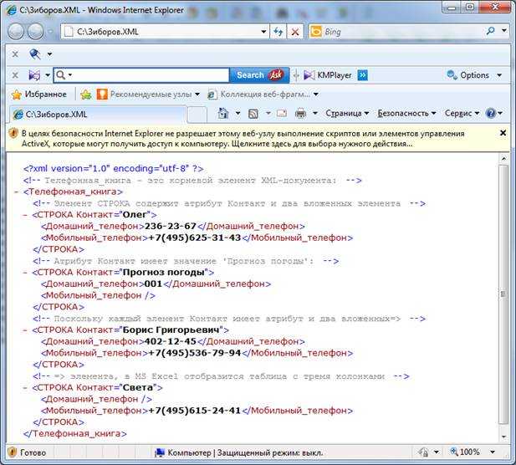Screen dimensions: 516x465
Task: Click the red Stop loading icon
Action: [x=295, y=32]
